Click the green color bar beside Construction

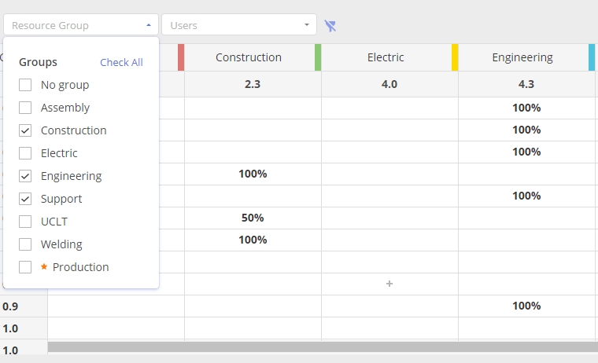pyautogui.click(x=318, y=57)
